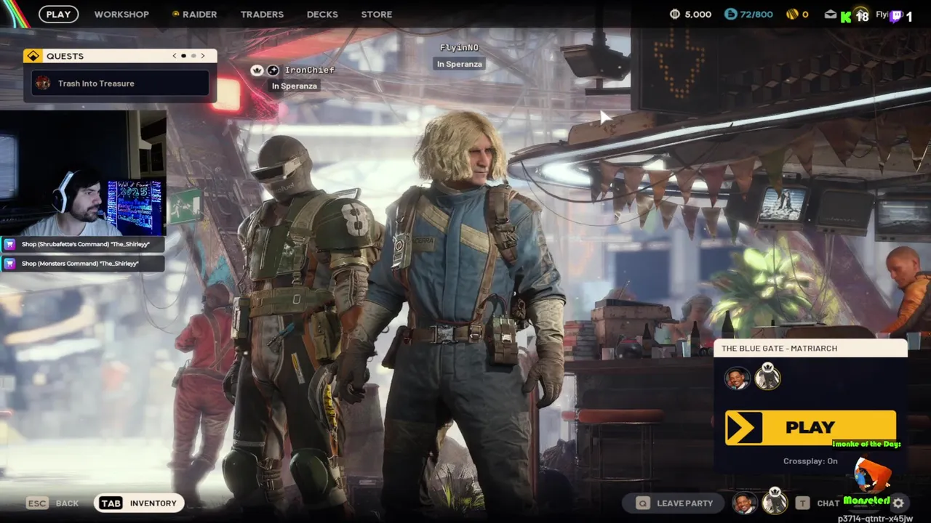This screenshot has width=931, height=523.
Task: Click the 5,000 coin amount
Action: pos(698,14)
